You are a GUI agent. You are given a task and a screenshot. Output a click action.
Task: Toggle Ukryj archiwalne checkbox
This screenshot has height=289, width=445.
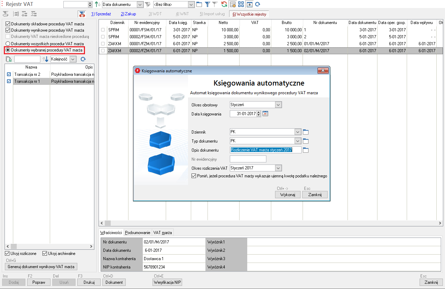coord(45,254)
